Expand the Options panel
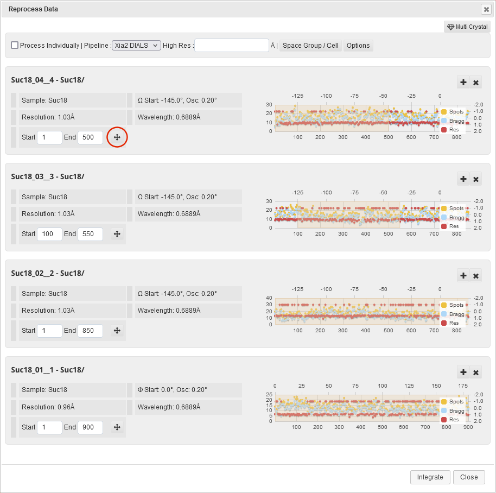Screen dimensions: 496x493 coord(358,46)
